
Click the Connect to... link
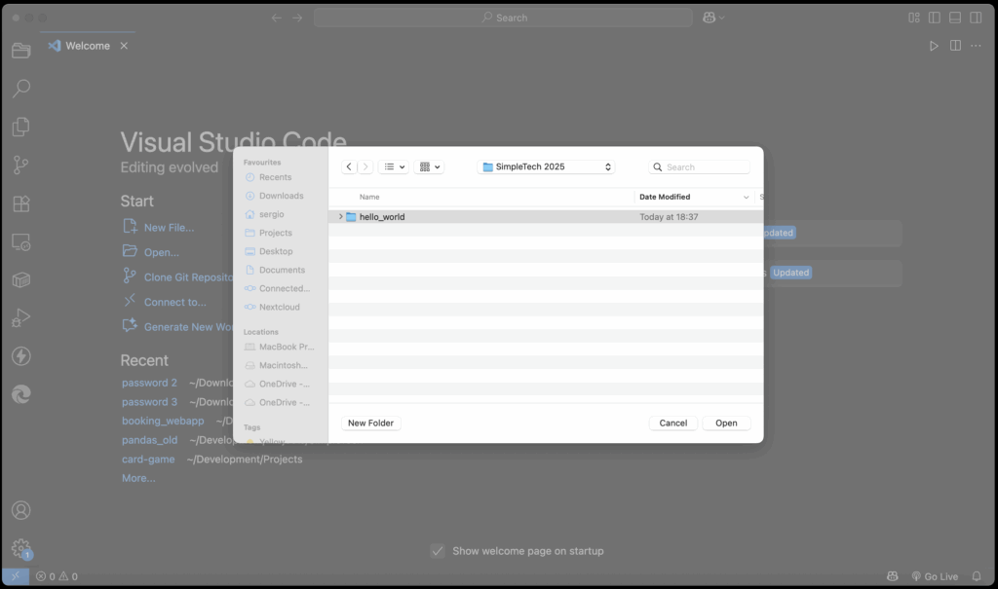tap(174, 302)
